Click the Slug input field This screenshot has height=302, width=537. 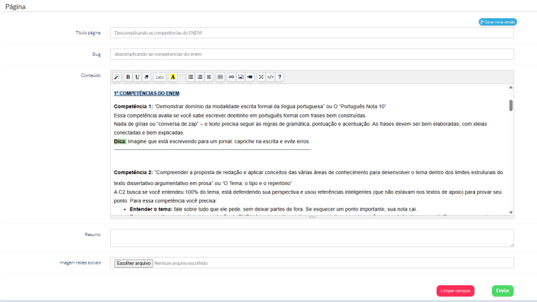[x=312, y=54]
